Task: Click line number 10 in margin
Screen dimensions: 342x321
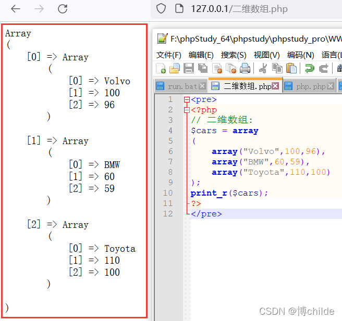Action: point(168,193)
